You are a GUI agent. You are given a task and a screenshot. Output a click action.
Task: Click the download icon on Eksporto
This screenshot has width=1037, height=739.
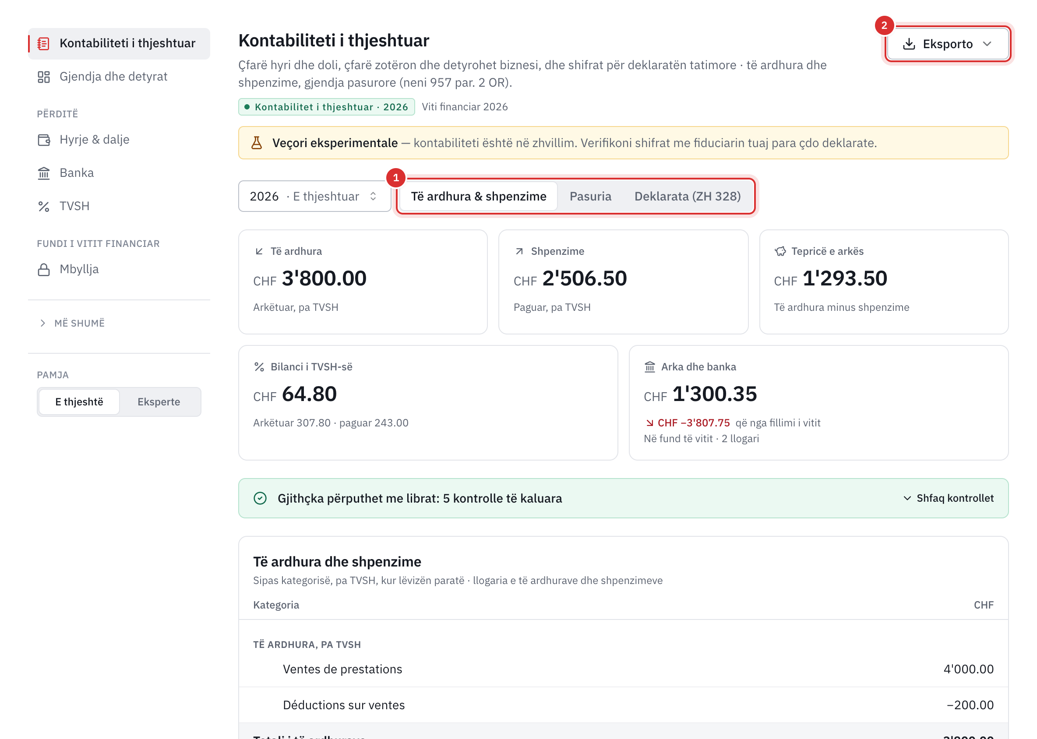tap(909, 44)
